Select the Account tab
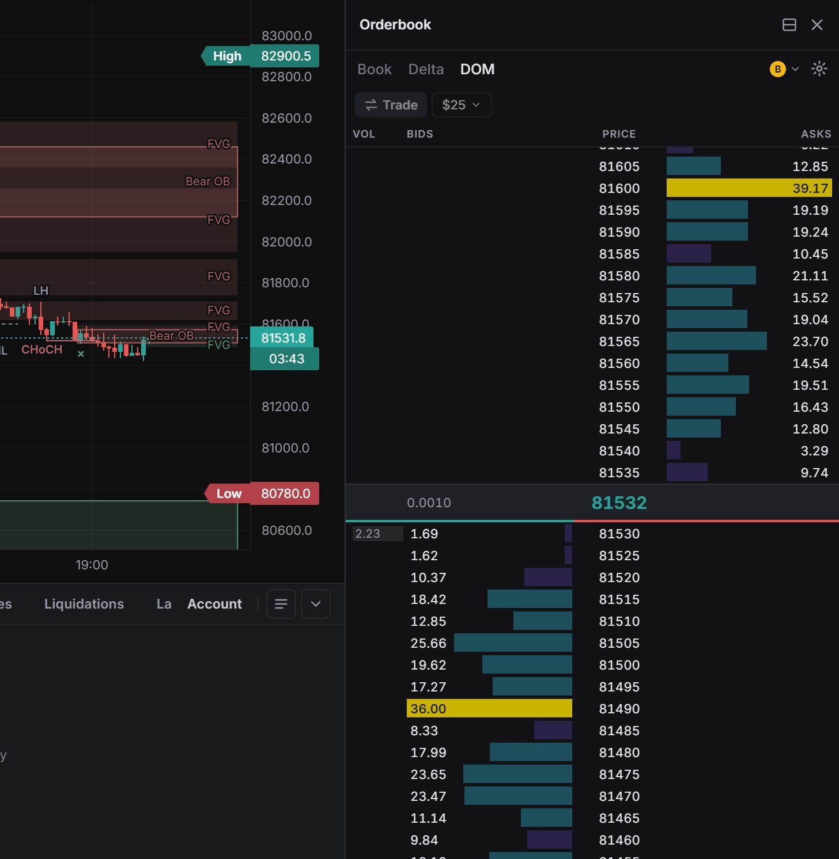Image resolution: width=839 pixels, height=859 pixels. (214, 604)
